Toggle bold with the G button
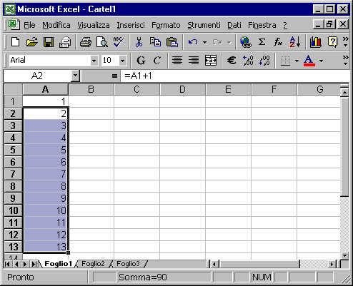Screen dimensions: 353x286 pos(141,61)
